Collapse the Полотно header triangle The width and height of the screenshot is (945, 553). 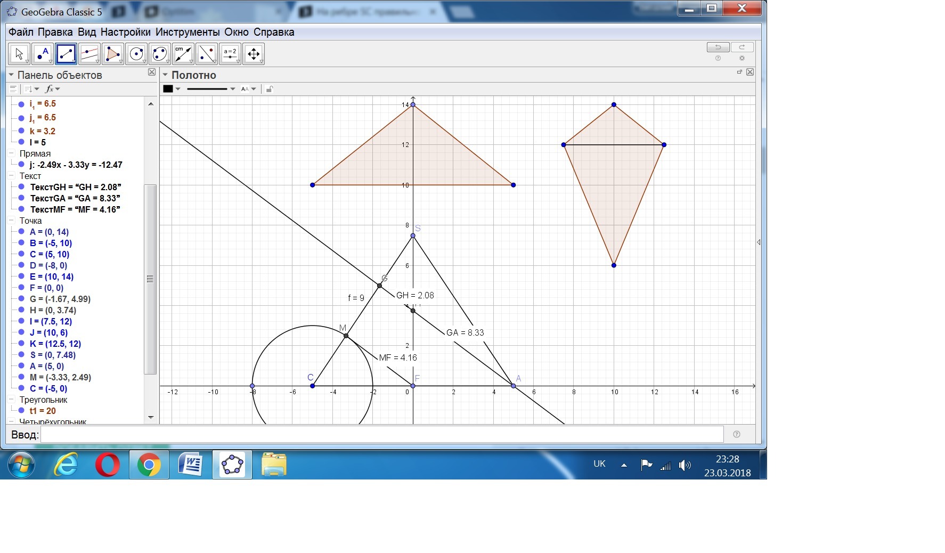pos(165,75)
